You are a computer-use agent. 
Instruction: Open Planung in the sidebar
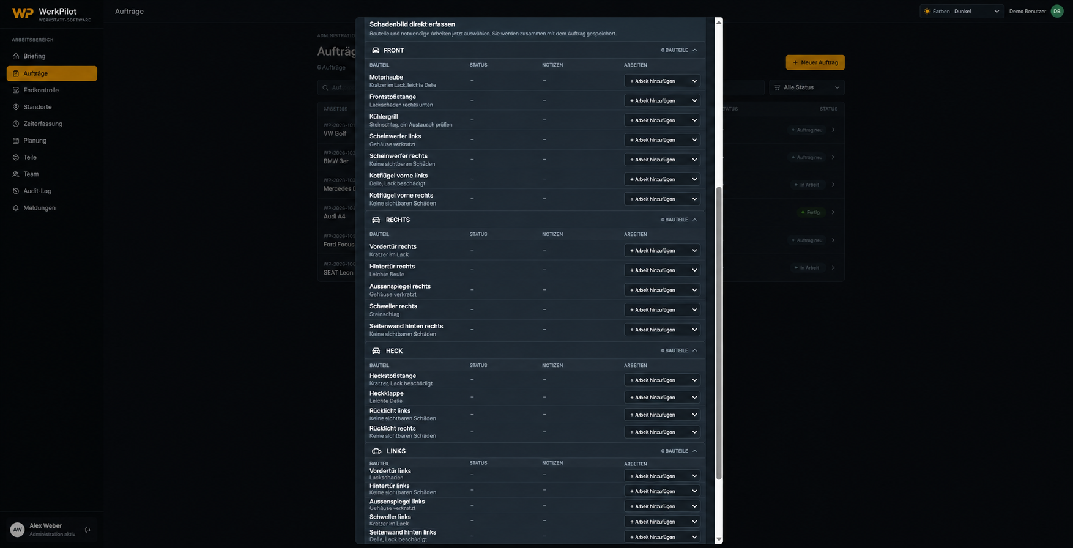click(51, 141)
